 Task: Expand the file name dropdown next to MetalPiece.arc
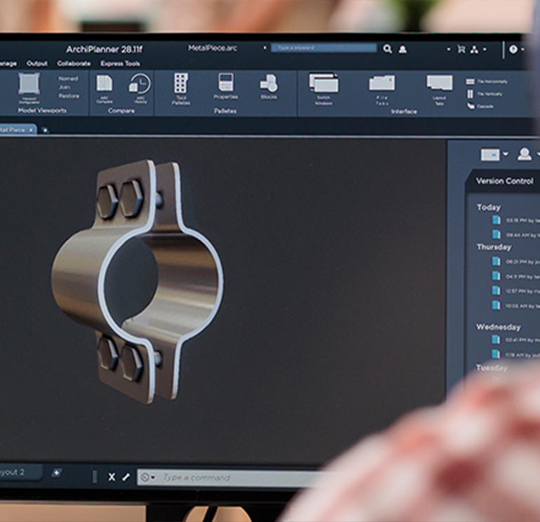click(x=265, y=48)
